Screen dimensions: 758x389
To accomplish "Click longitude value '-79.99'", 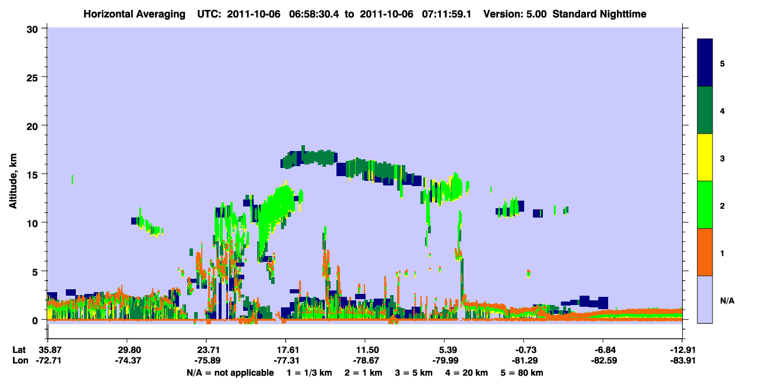I will click(x=444, y=360).
